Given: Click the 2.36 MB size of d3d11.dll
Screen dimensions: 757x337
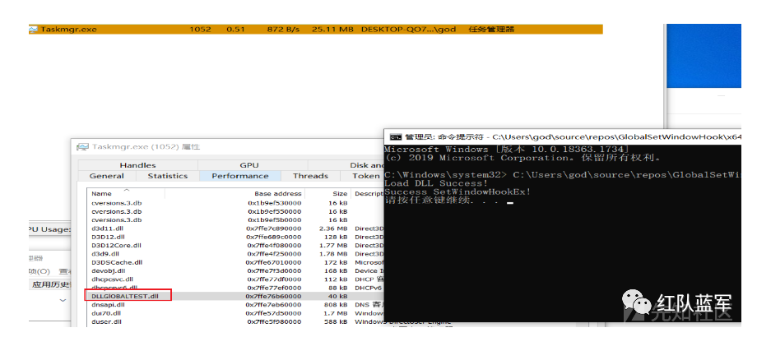Looking at the screenshot, I should pos(333,229).
